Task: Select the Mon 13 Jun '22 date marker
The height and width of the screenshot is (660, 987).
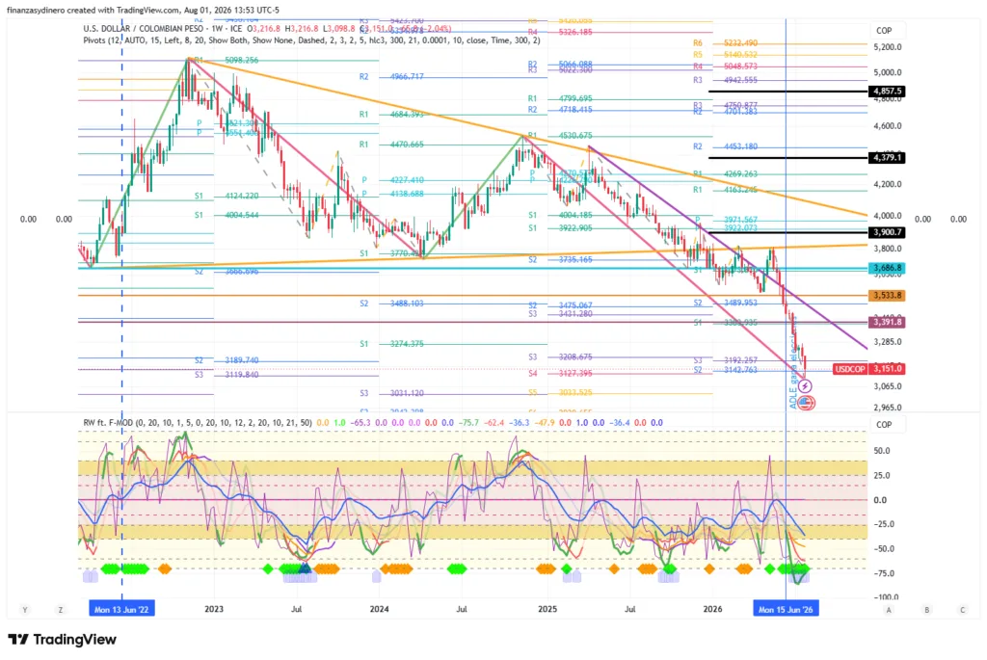Action: (121, 609)
